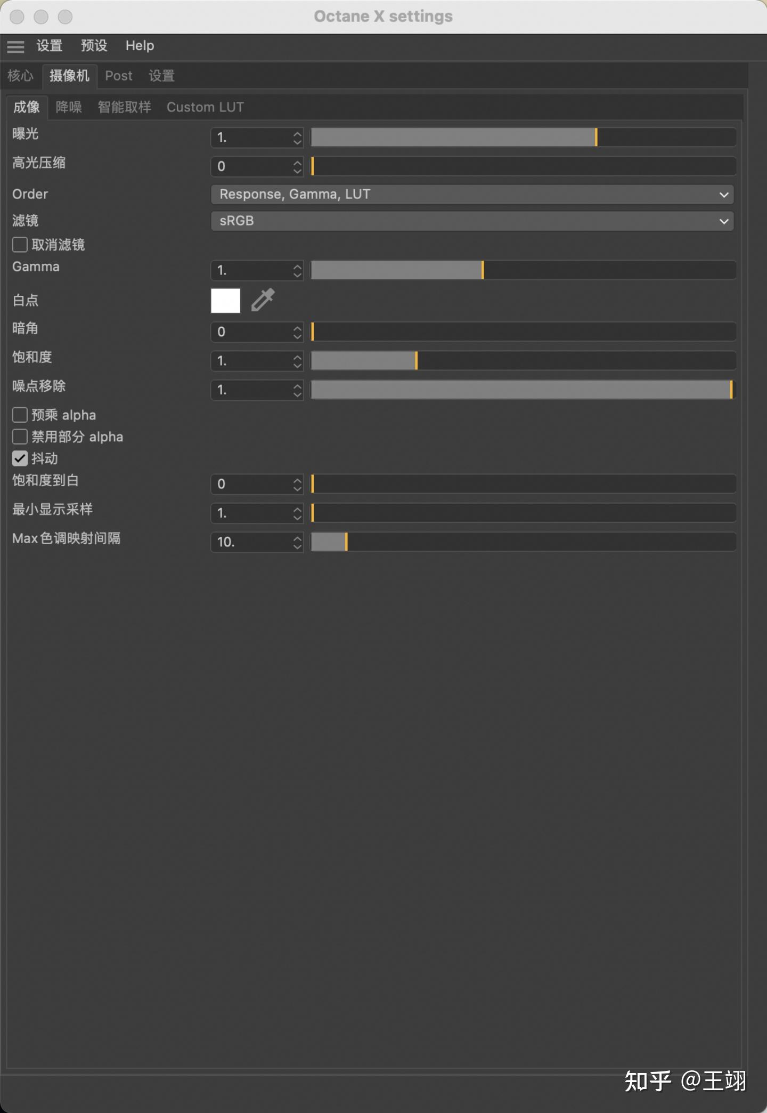Click the 最小显示采样 slider bar
This screenshot has width=767, height=1113.
pos(523,513)
